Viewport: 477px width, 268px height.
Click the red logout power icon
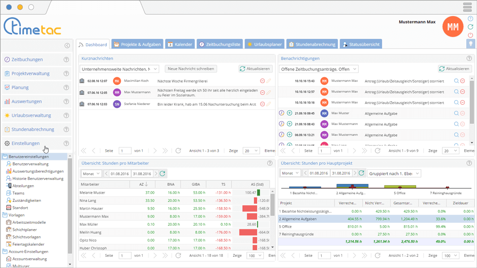point(470,36)
